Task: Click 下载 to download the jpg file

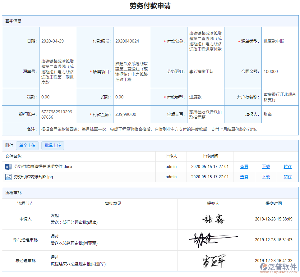Action: (x=266, y=177)
